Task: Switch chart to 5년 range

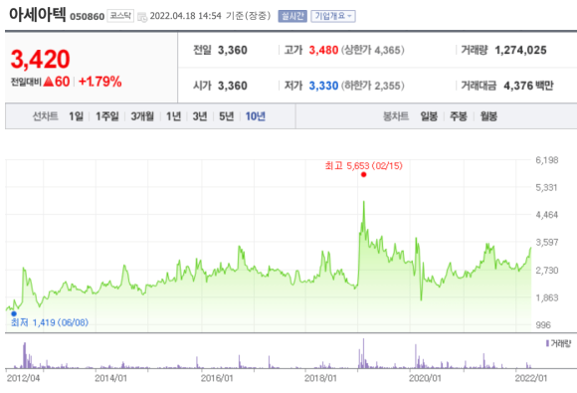Action: point(226,116)
